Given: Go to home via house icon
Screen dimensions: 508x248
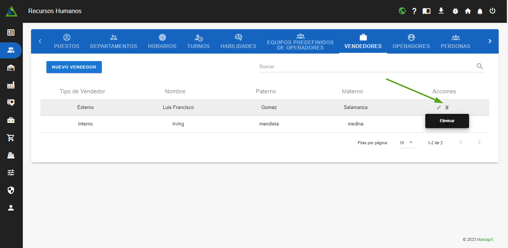Looking at the screenshot, I should point(468,11).
